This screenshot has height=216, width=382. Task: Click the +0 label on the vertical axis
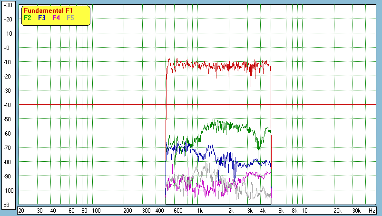click(7, 48)
